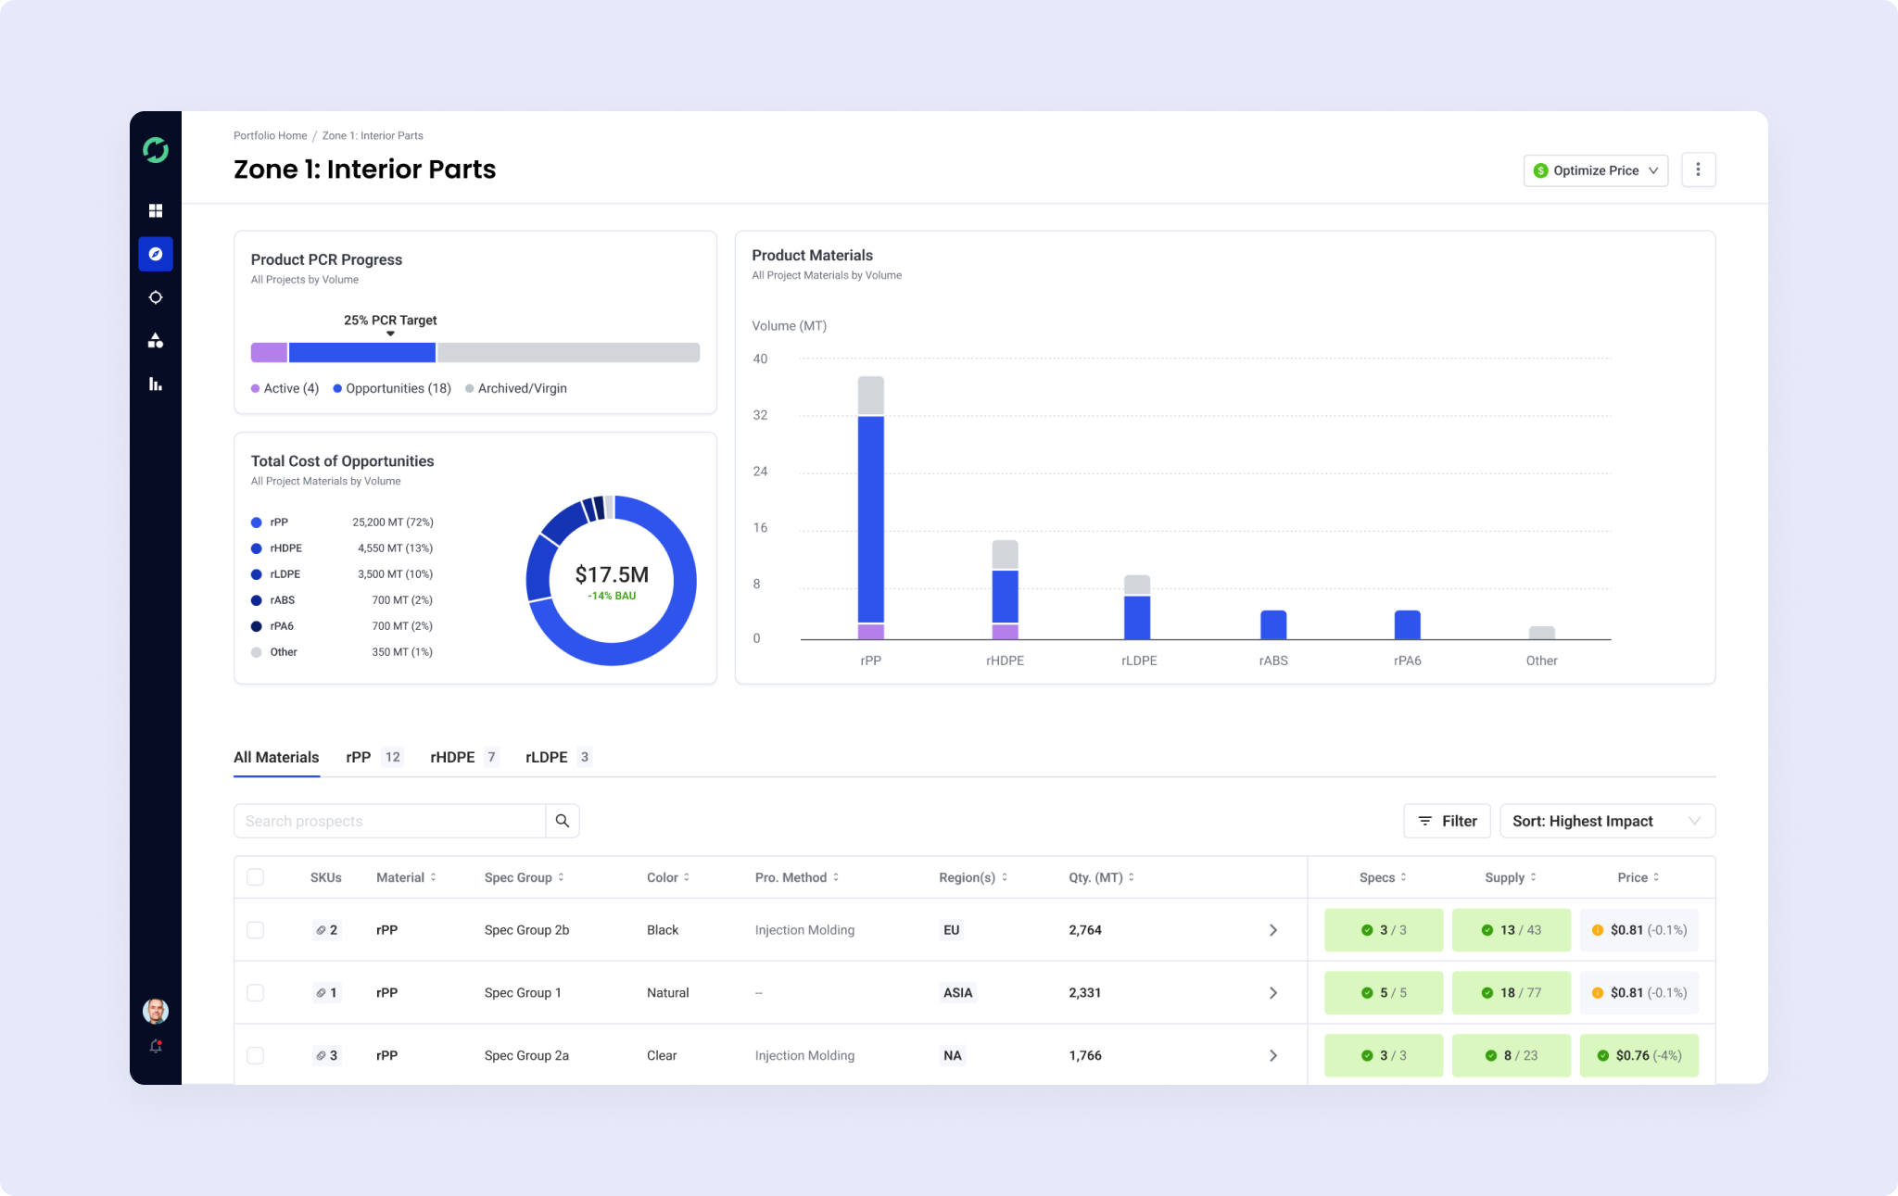Open the Sort: Highest Impact dropdown
This screenshot has width=1898, height=1196.
1607,821
